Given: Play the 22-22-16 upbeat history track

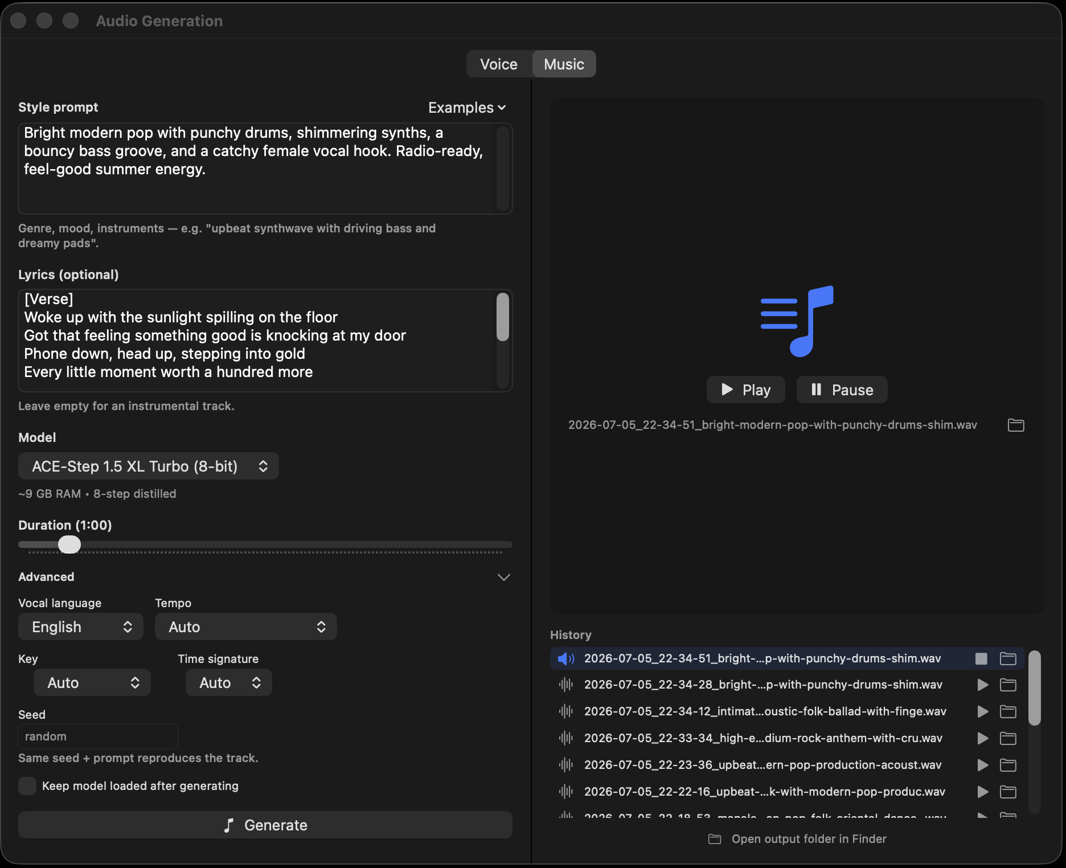Looking at the screenshot, I should click(983, 792).
